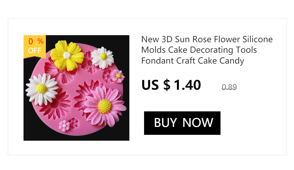Open the silicone mold product title link
Viewport: 294px width, 170px height.
(207, 50)
